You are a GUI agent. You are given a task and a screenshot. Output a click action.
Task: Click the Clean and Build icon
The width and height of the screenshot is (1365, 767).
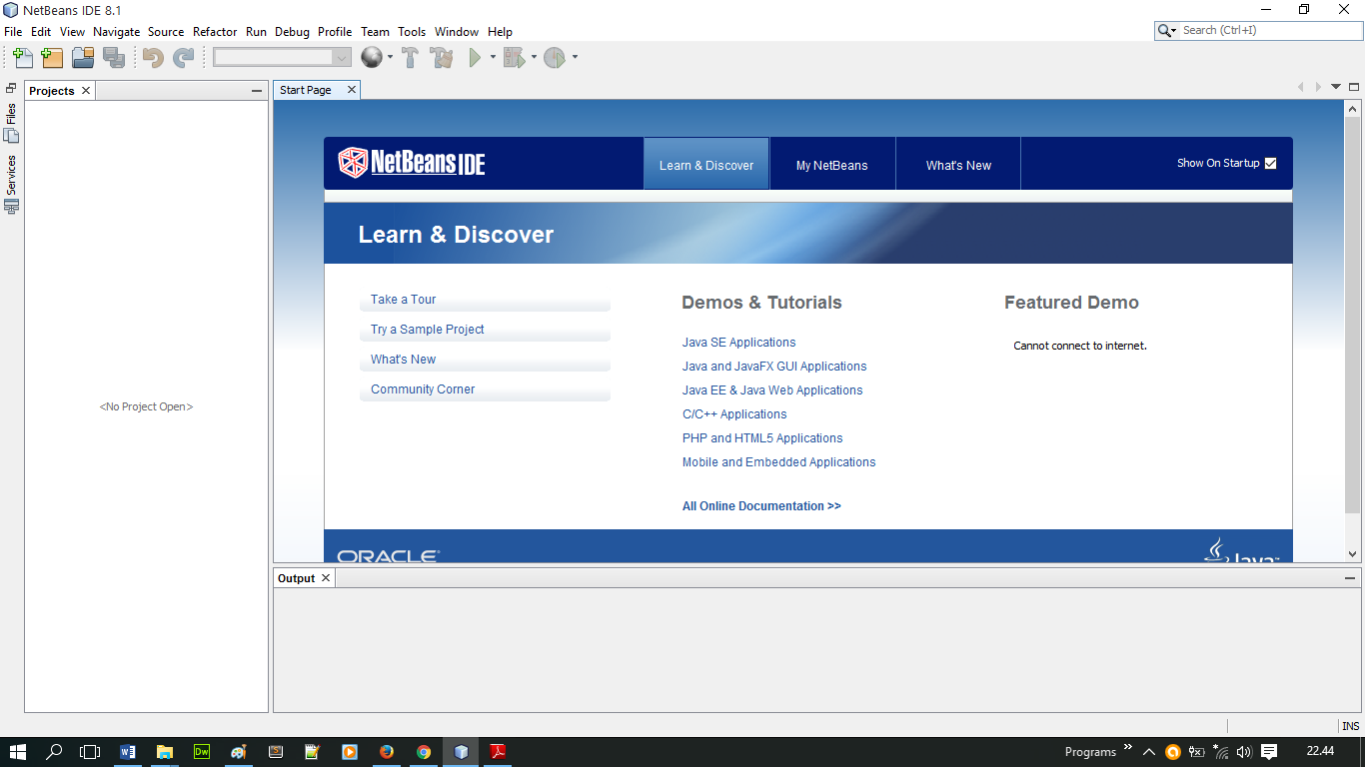(442, 57)
